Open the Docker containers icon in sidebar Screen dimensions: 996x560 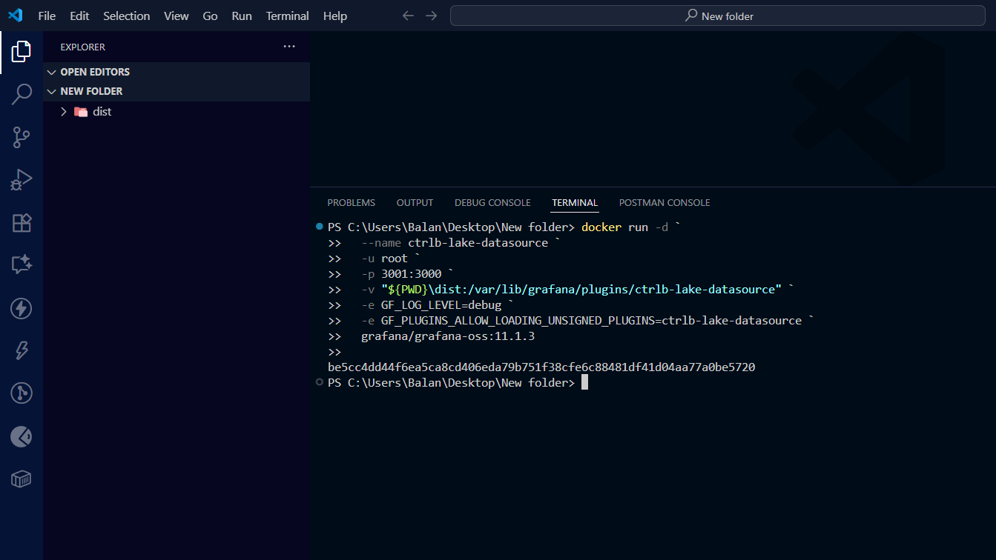pyautogui.click(x=22, y=479)
